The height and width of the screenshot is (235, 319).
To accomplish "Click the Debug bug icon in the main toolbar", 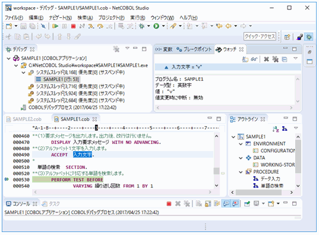I will [141, 26].
